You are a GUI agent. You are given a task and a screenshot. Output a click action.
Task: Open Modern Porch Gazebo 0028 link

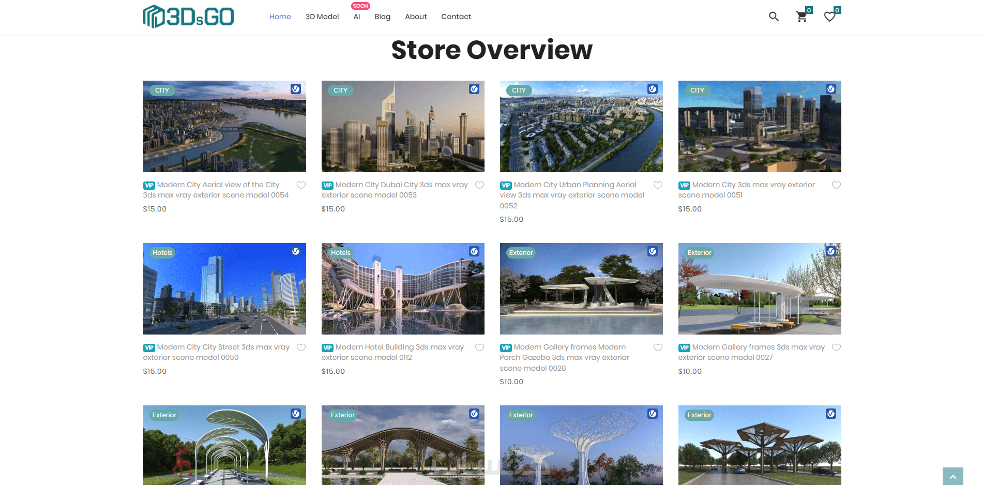click(x=565, y=357)
